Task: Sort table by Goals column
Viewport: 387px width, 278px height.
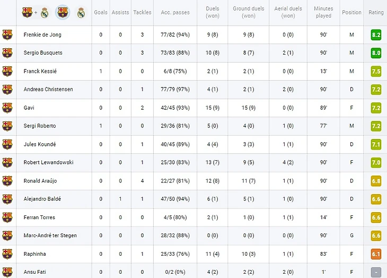Action: coord(100,12)
